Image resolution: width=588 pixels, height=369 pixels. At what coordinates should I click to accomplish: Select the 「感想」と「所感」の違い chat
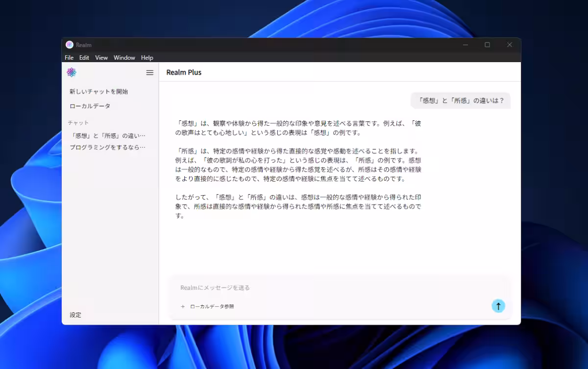(108, 136)
